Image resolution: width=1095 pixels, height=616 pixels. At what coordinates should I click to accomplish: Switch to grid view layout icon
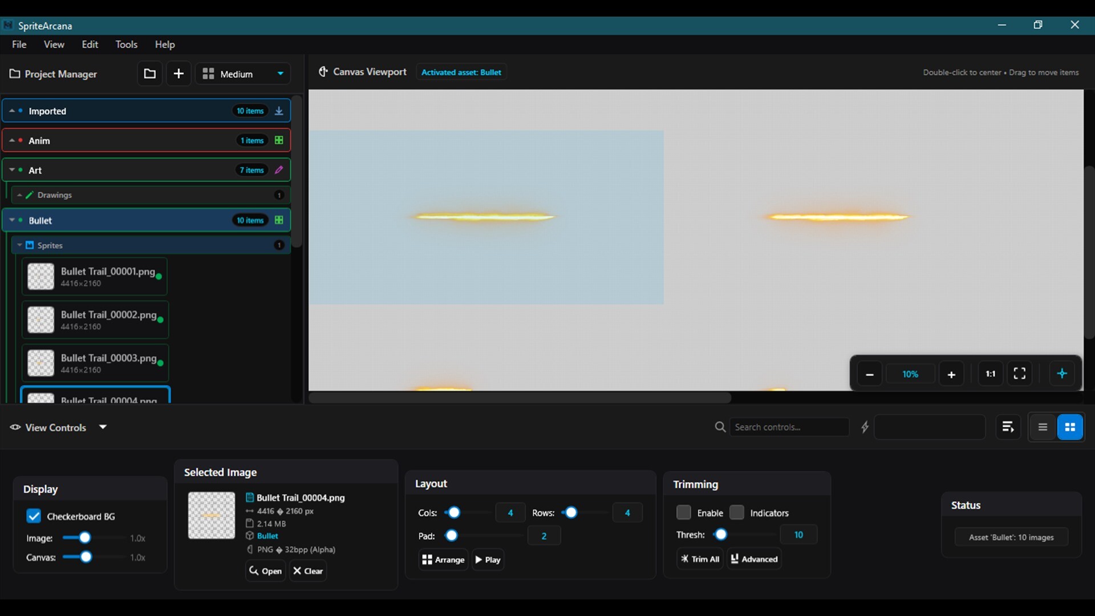(x=1070, y=427)
